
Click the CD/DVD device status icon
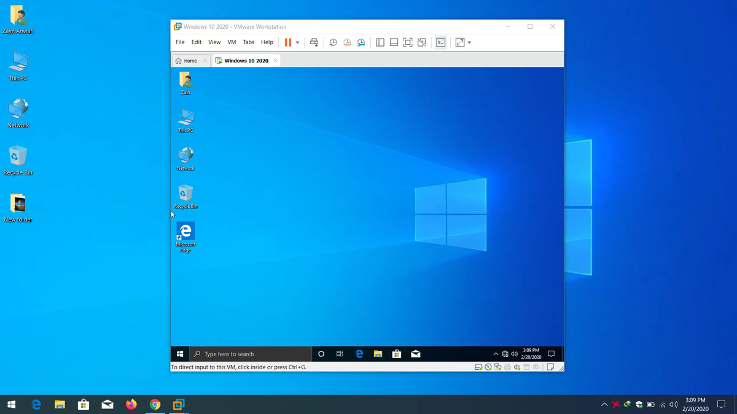(x=488, y=367)
